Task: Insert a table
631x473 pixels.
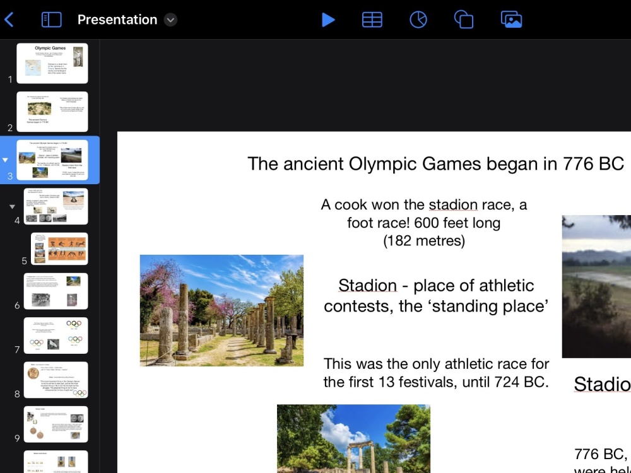Action: [372, 20]
